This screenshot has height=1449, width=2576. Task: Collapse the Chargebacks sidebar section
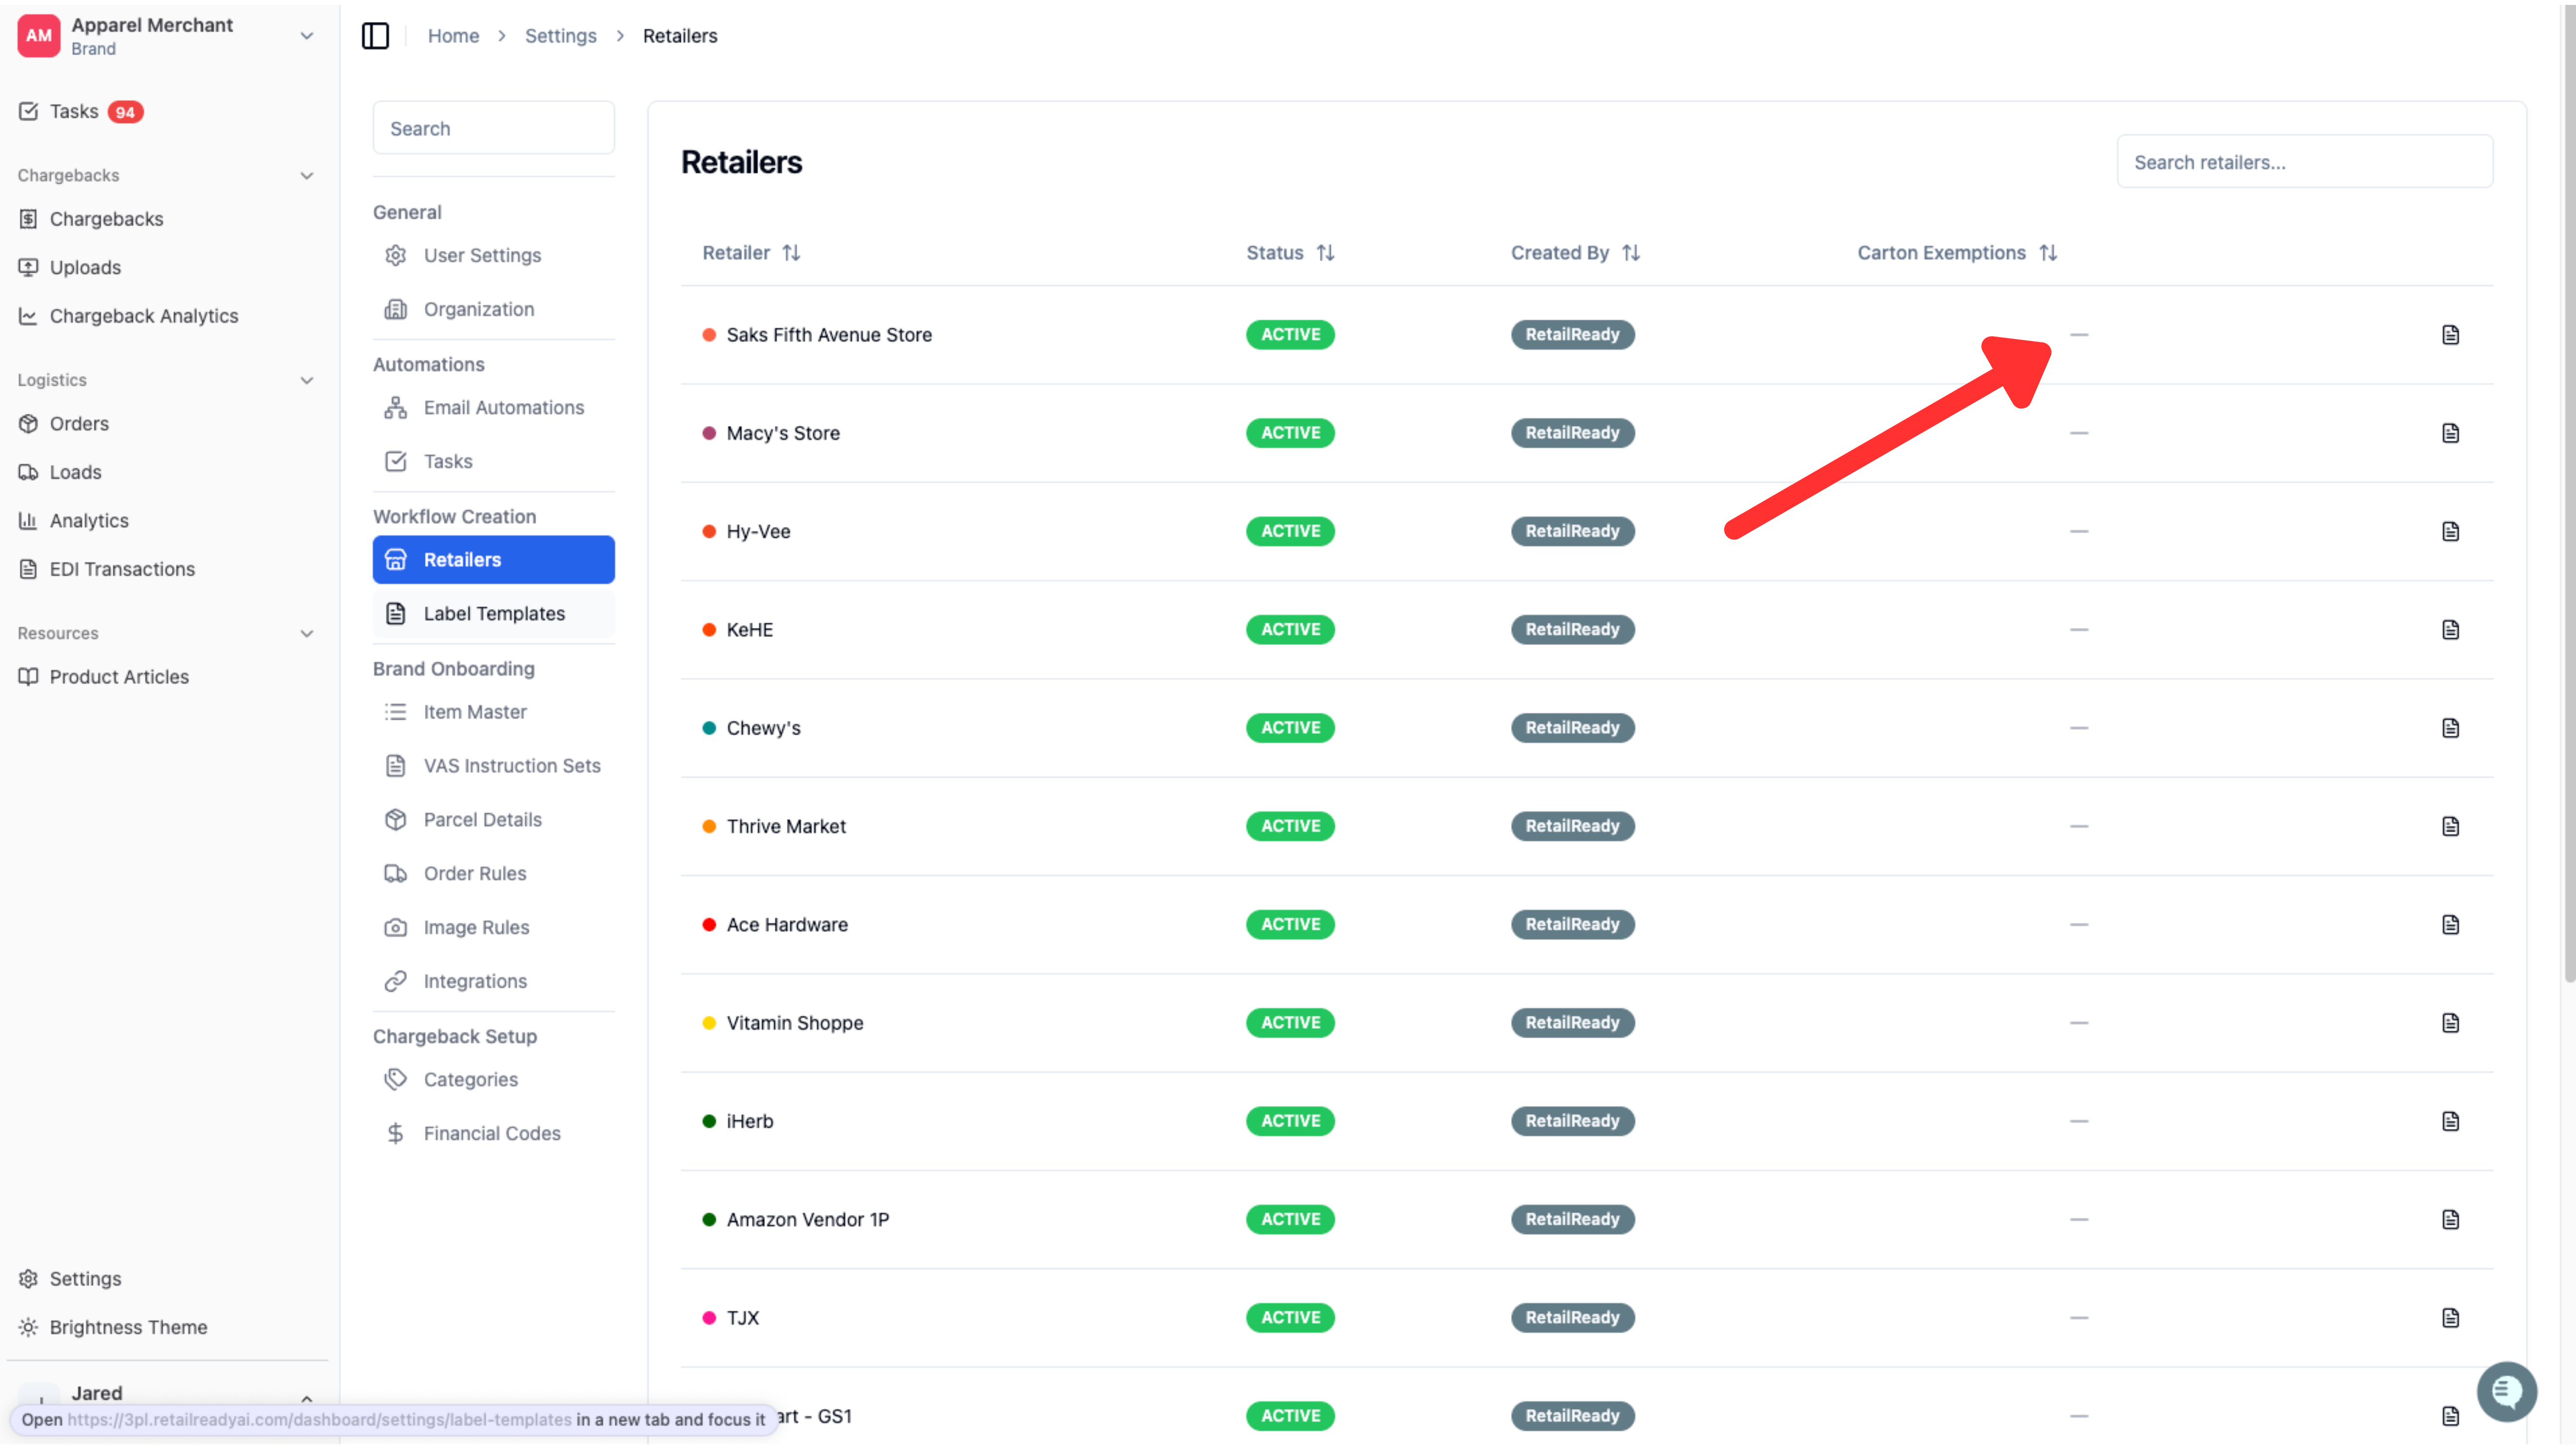(x=307, y=176)
